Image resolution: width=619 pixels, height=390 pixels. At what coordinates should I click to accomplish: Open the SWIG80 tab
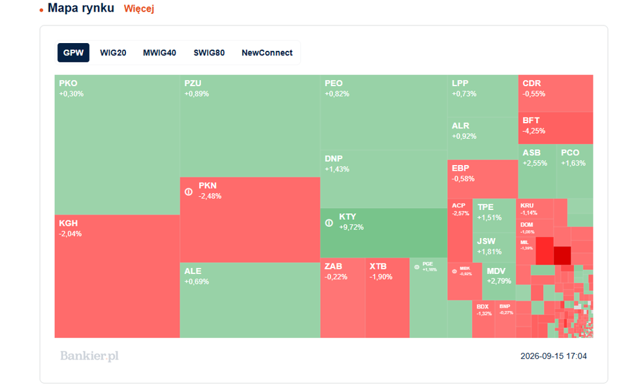point(209,53)
